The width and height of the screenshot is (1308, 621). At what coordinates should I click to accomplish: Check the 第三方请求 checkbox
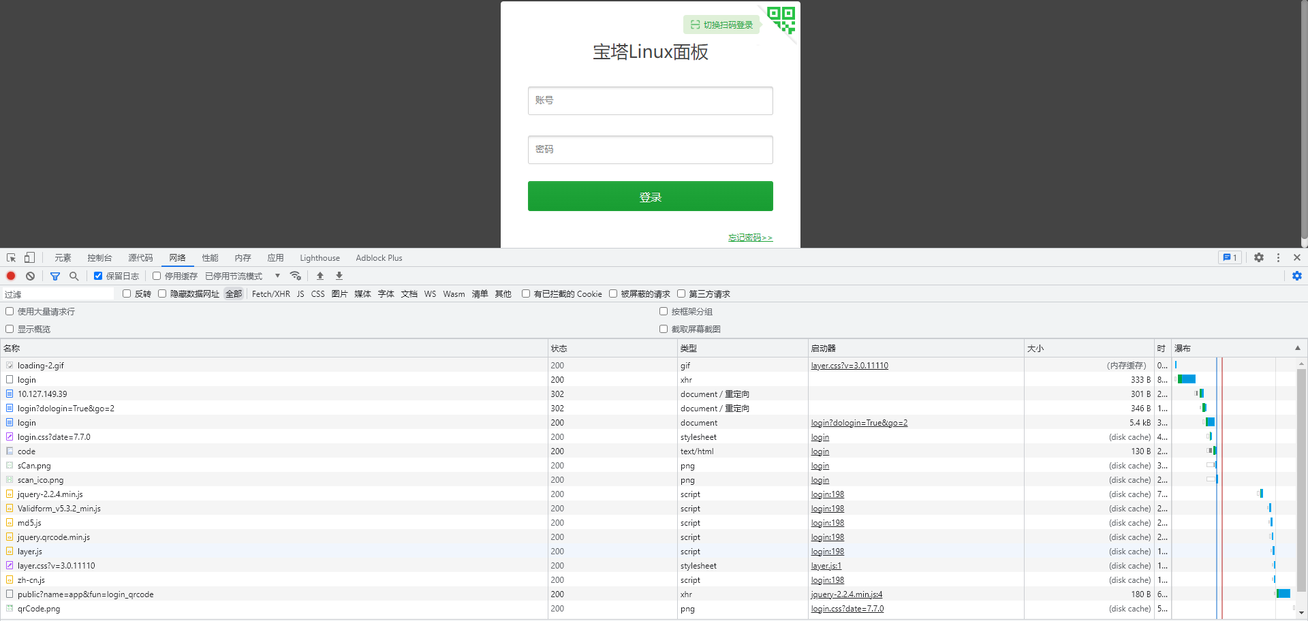pyautogui.click(x=681, y=293)
